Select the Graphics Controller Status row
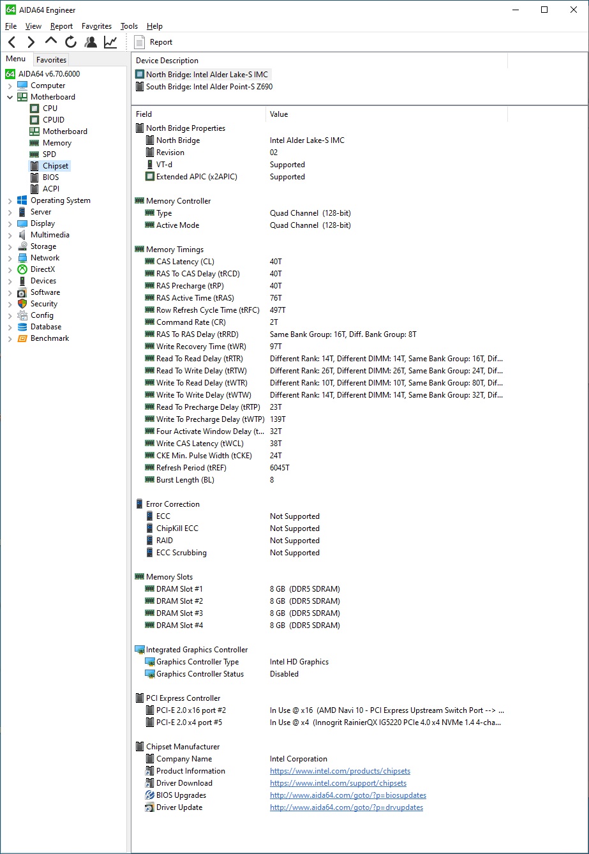This screenshot has width=589, height=854. click(319, 674)
